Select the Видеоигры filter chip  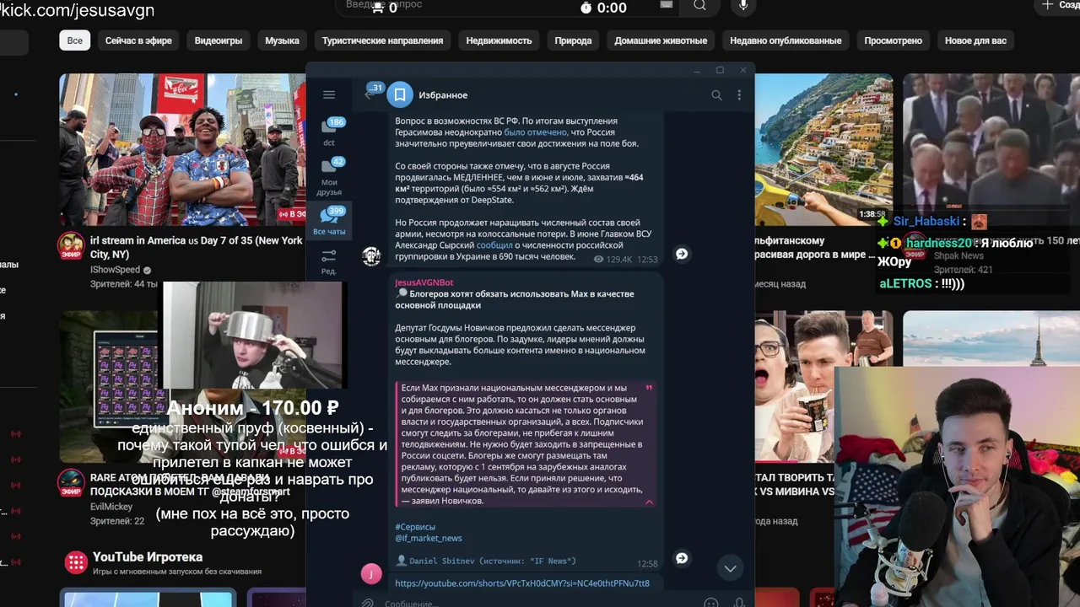(219, 40)
